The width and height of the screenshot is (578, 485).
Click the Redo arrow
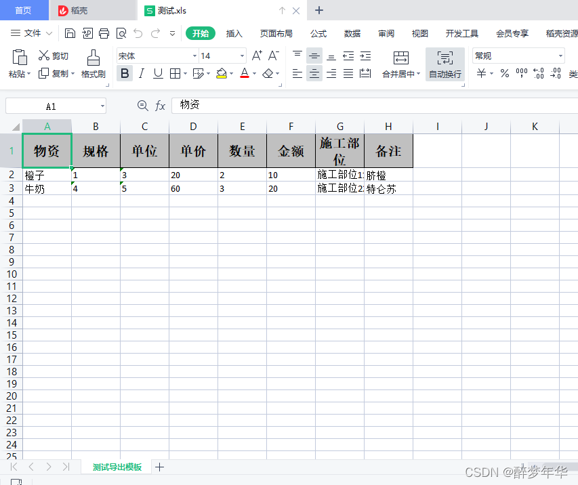156,33
